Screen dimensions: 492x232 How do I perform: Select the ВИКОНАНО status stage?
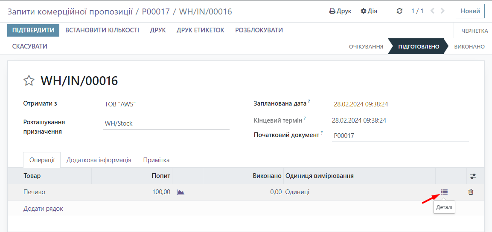coord(469,46)
